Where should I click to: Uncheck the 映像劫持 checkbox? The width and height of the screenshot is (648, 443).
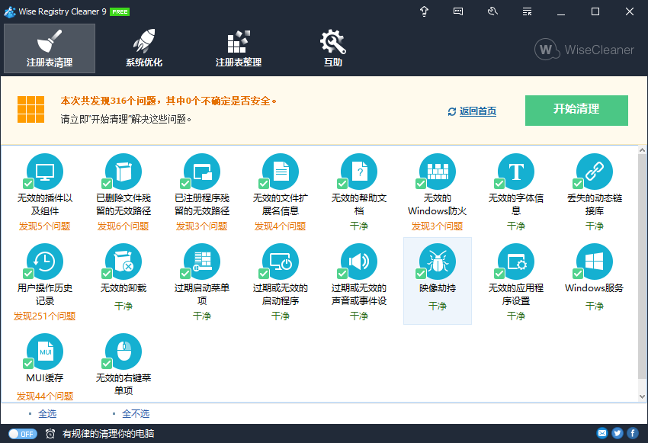click(421, 274)
